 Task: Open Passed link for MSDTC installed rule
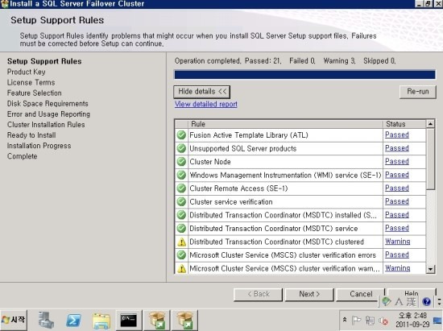tap(396, 215)
